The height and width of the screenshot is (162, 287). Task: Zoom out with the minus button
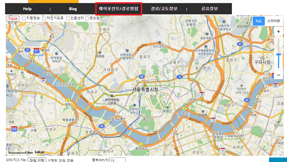pyautogui.click(x=278, y=75)
